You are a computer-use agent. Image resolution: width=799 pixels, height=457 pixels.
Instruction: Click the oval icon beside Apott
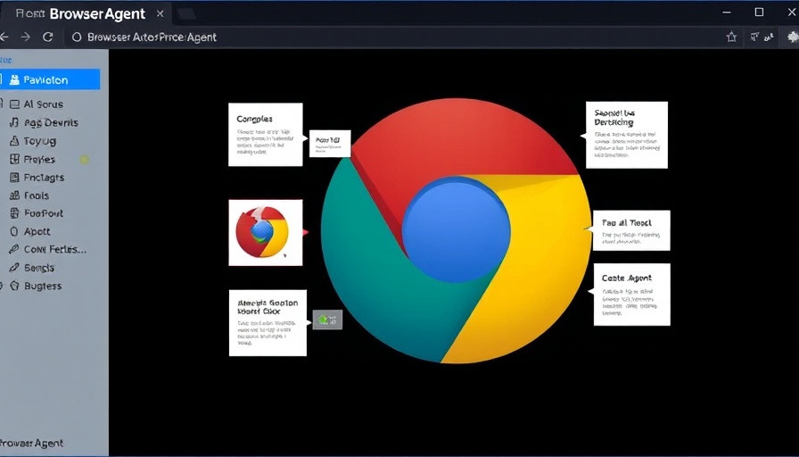(x=14, y=231)
